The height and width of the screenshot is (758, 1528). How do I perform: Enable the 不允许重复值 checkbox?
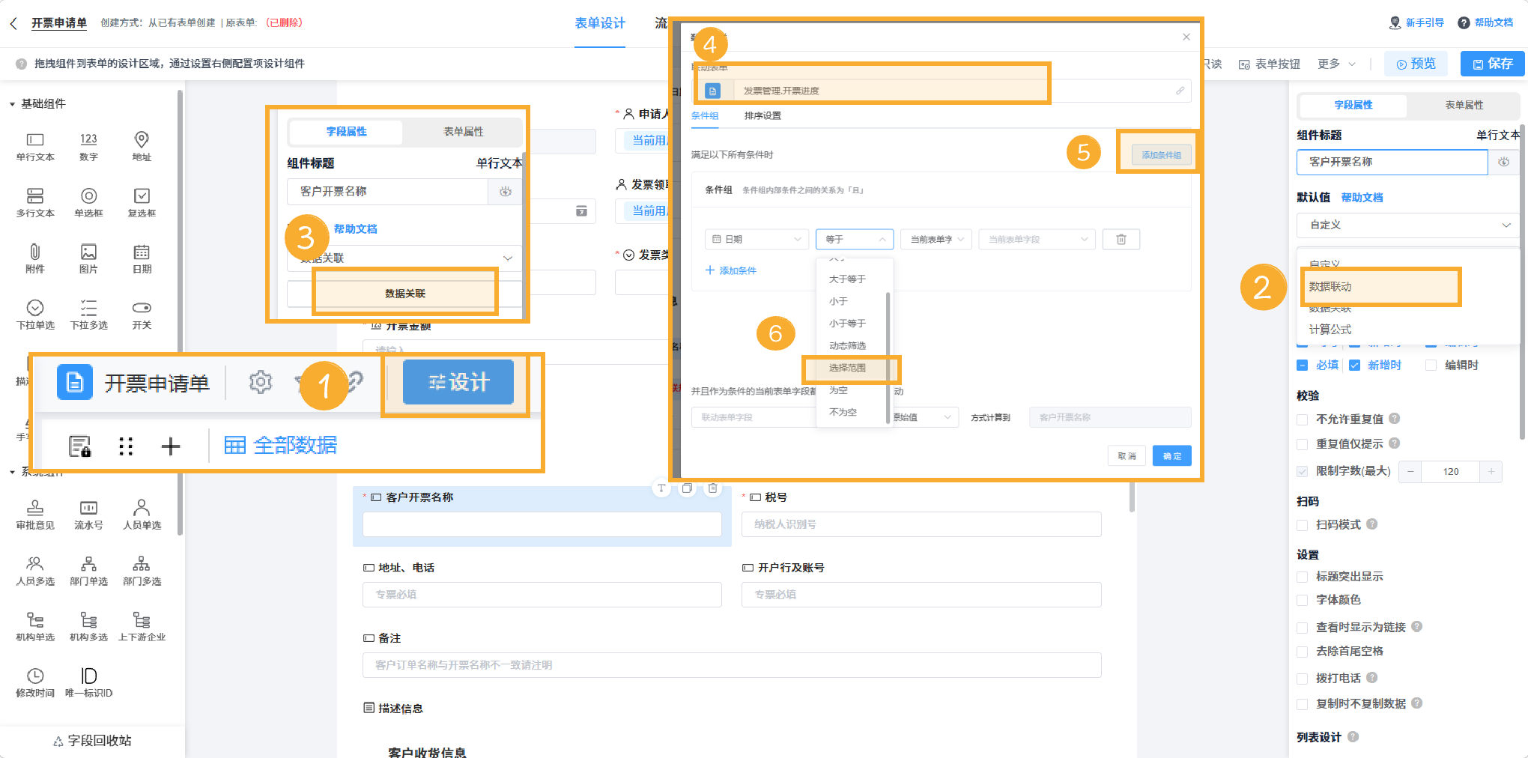coord(1303,419)
